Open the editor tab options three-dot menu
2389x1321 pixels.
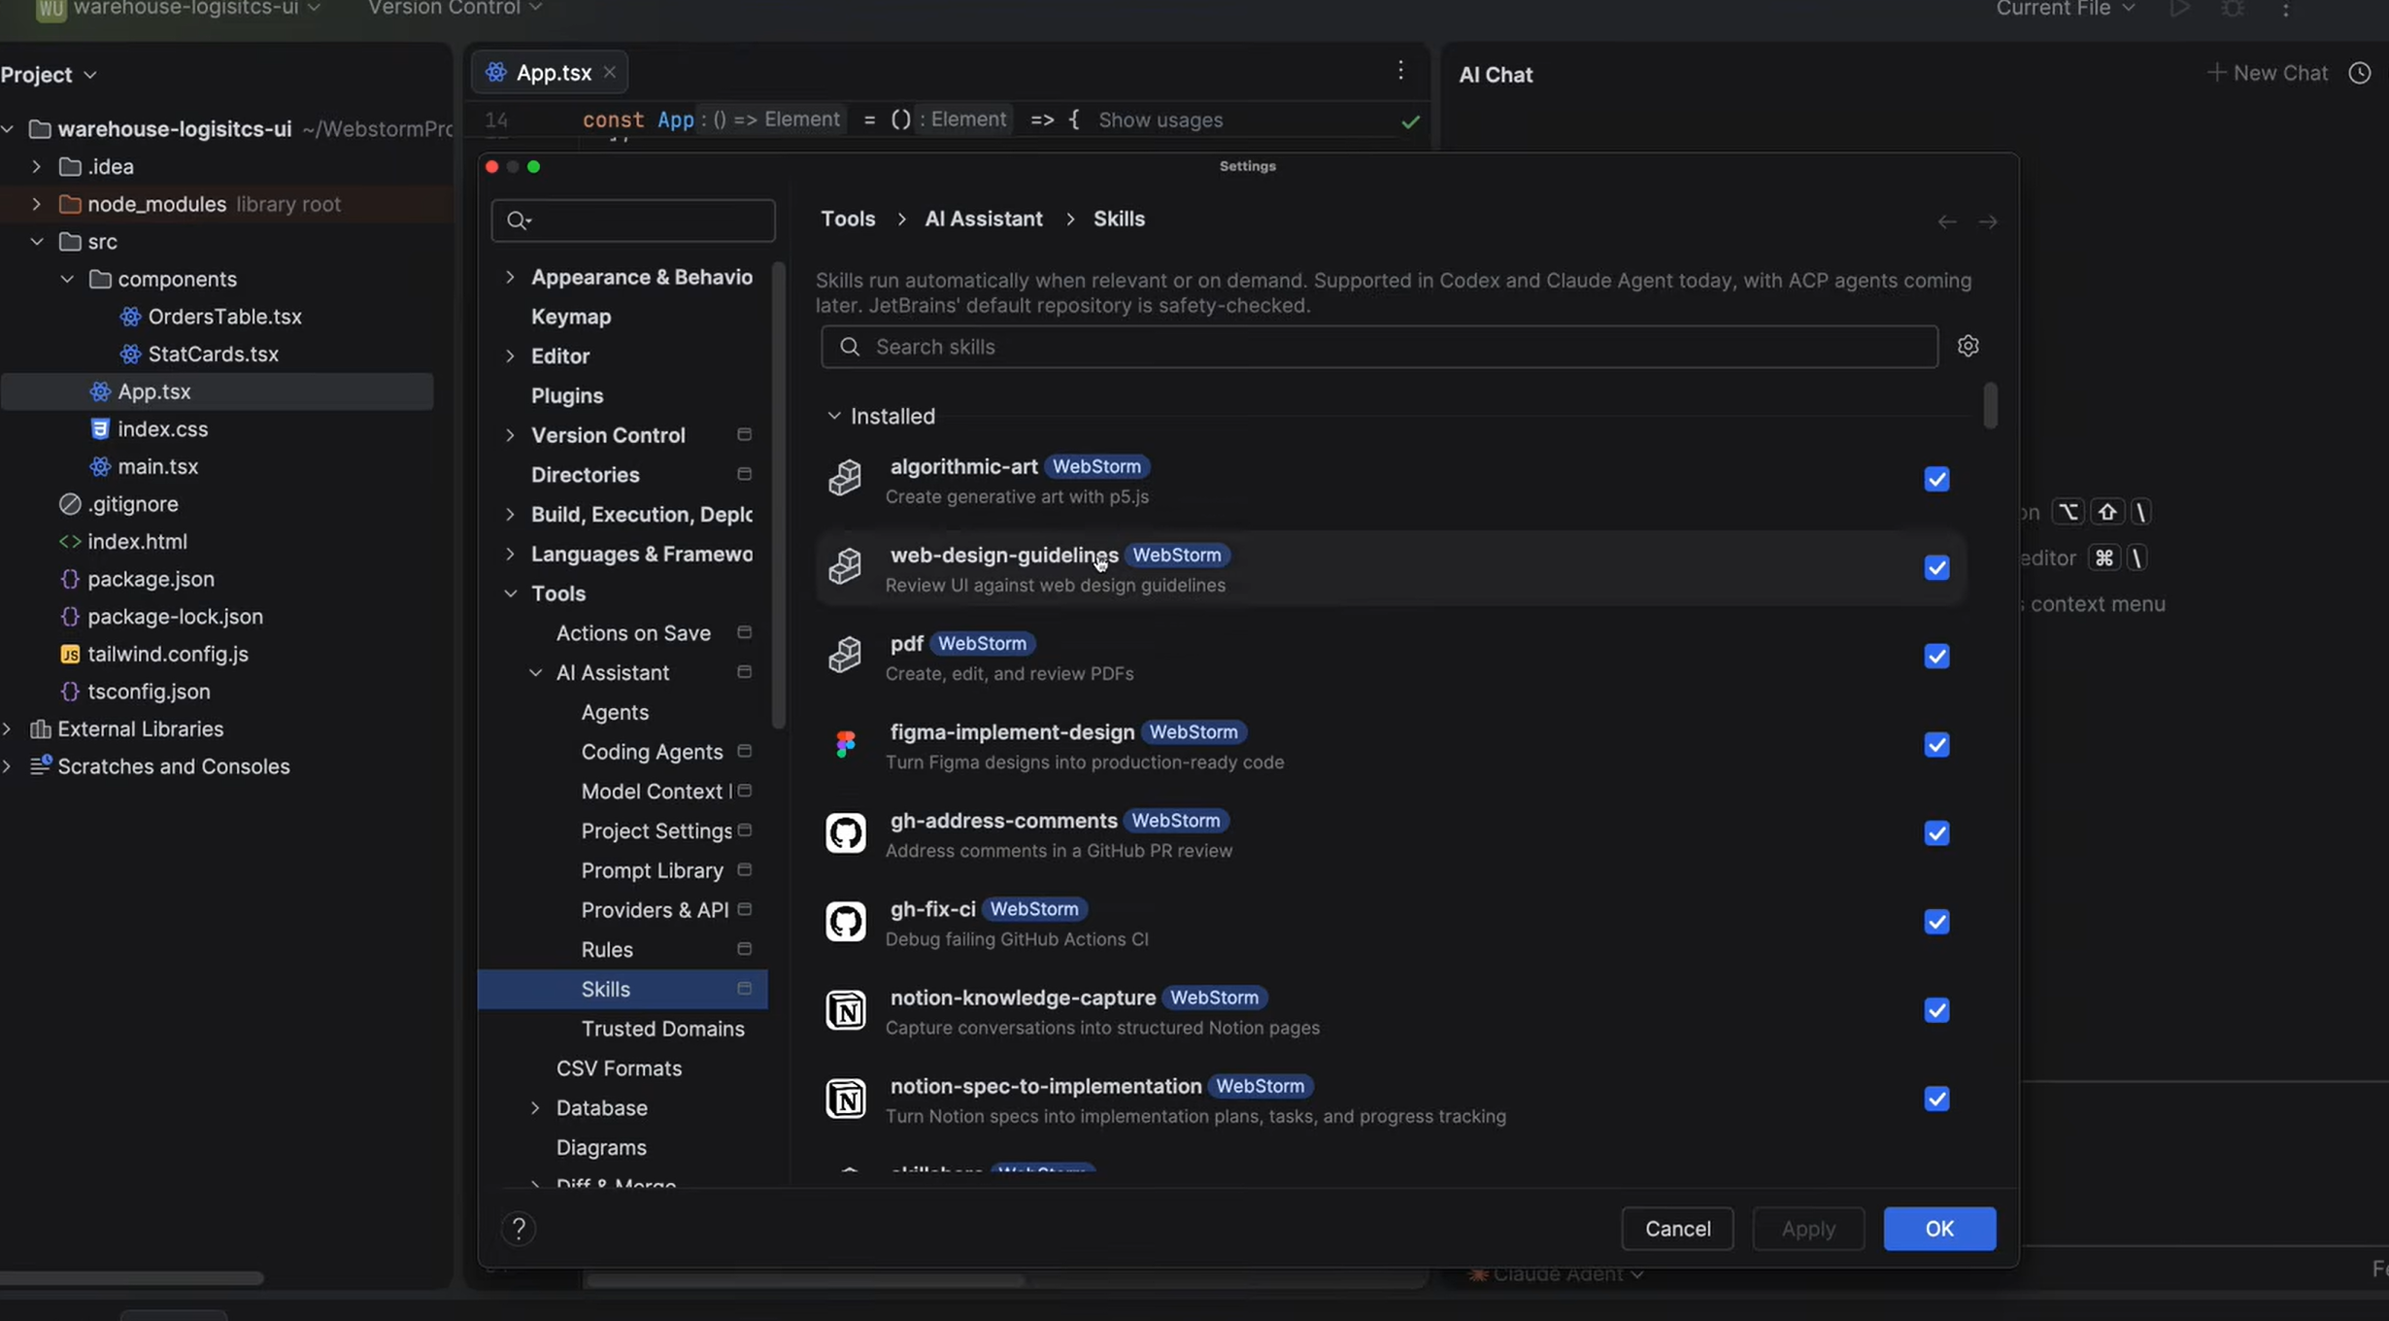(x=1400, y=70)
